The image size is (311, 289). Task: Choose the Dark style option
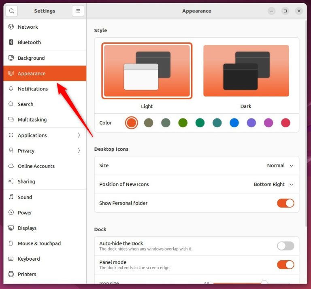point(246,71)
